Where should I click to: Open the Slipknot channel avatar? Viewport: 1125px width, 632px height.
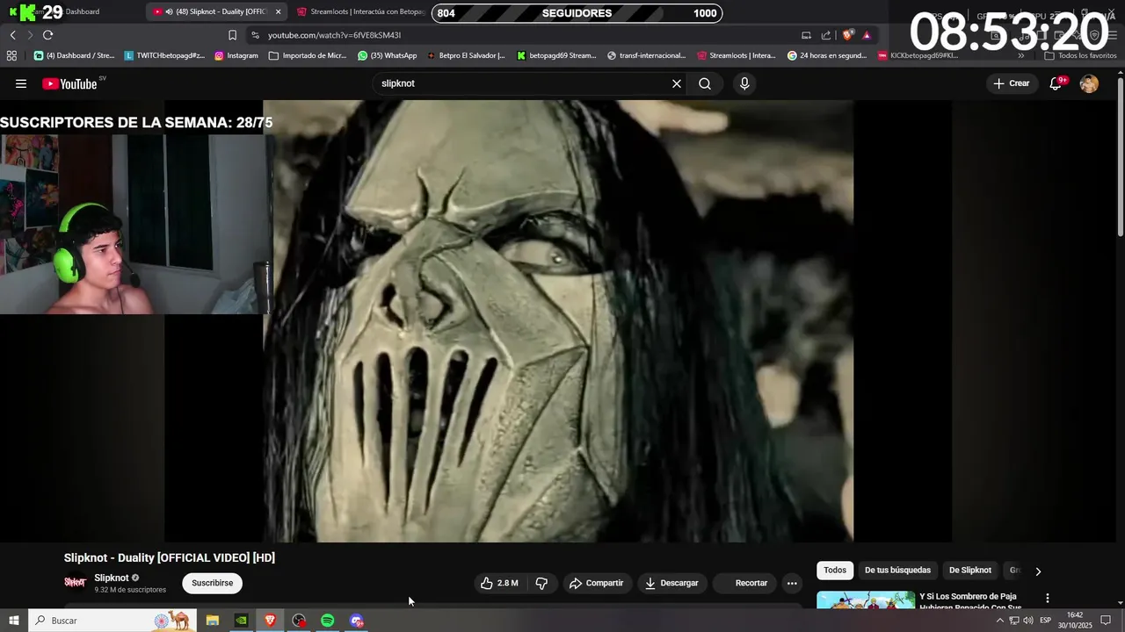click(x=76, y=582)
